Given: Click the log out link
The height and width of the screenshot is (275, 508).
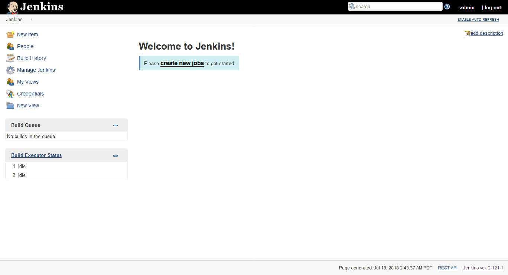Looking at the screenshot, I should 493,7.
